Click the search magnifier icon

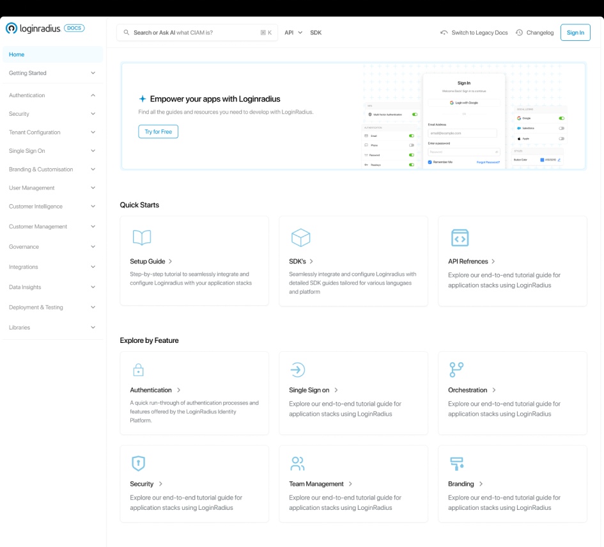coord(127,33)
